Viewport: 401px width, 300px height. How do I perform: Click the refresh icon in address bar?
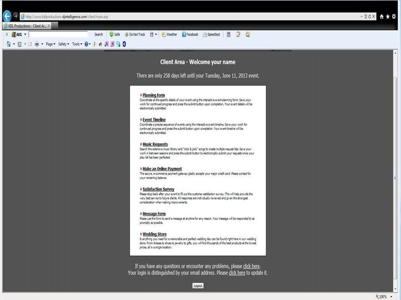tap(370, 17)
